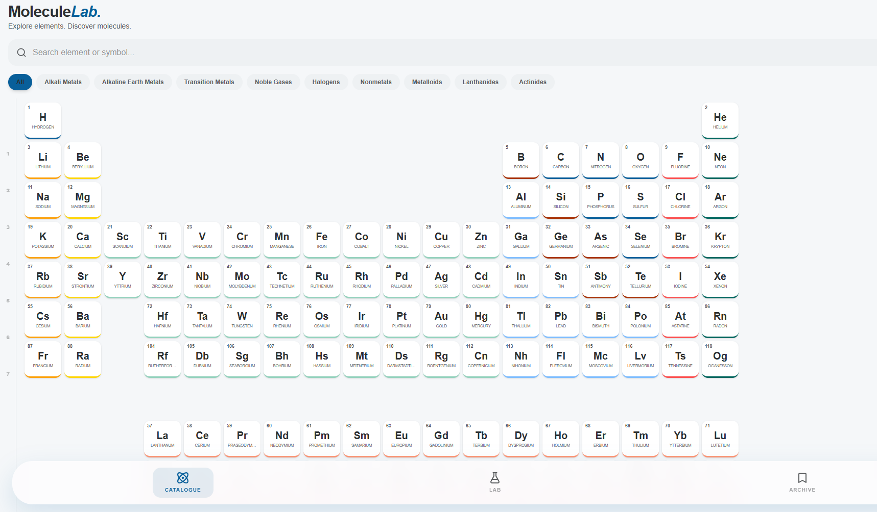
Task: Select the Oganesson element tile
Action: pyautogui.click(x=720, y=359)
